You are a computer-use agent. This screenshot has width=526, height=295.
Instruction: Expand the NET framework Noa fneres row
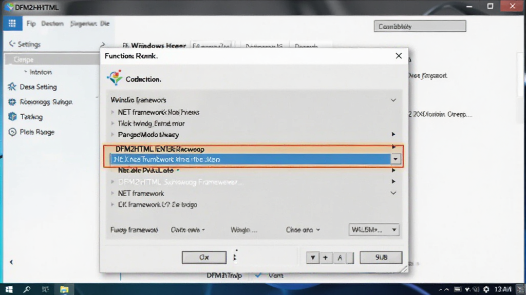click(x=112, y=112)
